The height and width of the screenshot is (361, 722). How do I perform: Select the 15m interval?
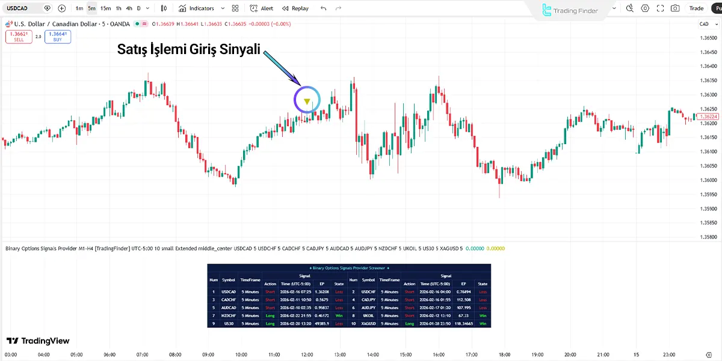pos(106,8)
